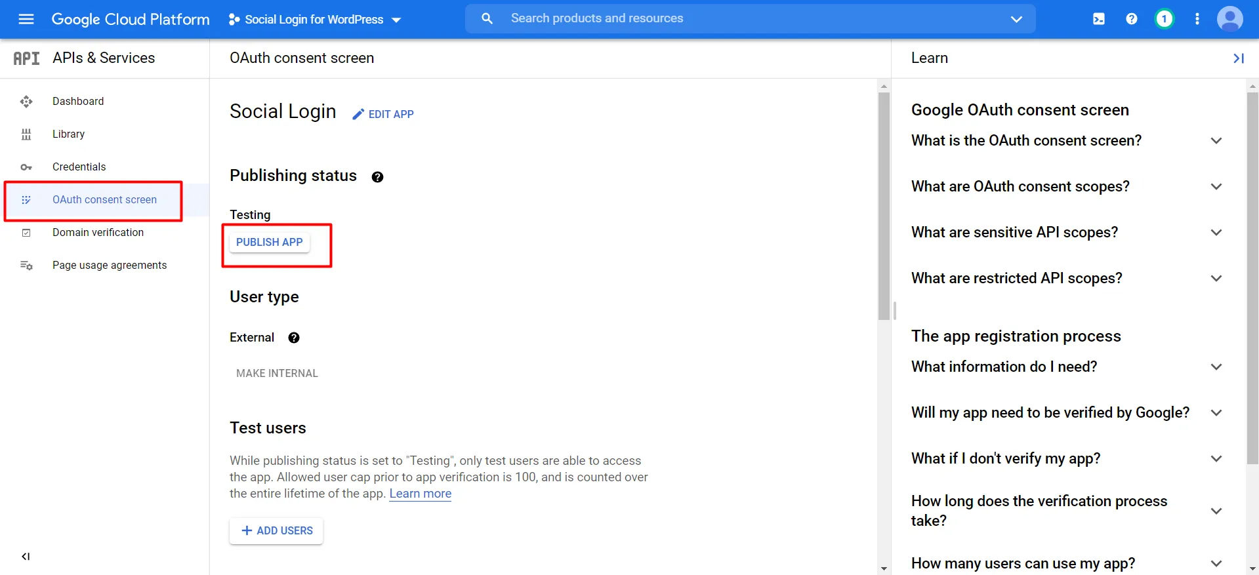Viewport: 1259px width, 575px height.
Task: Open Page usage agreements
Action: pyautogui.click(x=104, y=266)
